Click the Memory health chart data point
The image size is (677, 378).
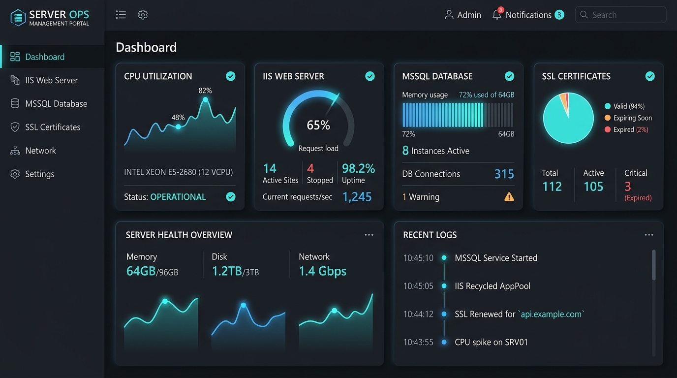click(x=165, y=301)
